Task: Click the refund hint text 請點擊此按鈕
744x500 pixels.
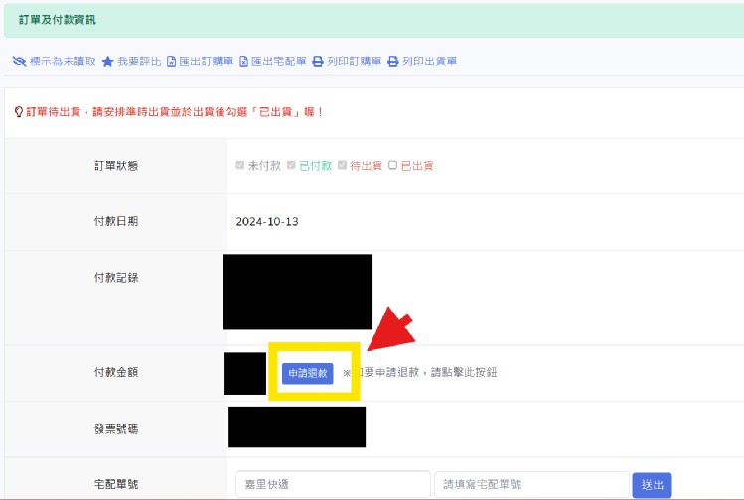Action: 464,372
